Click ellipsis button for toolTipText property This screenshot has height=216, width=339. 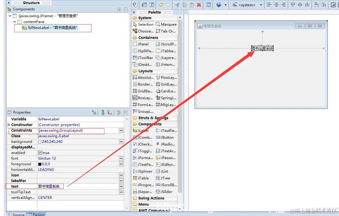(121, 192)
